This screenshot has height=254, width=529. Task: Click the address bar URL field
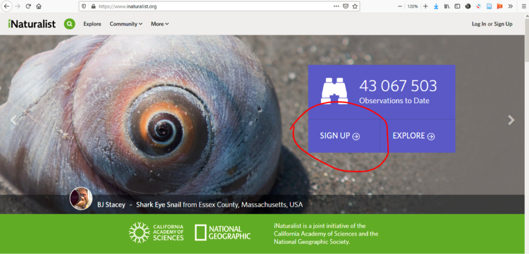[207, 6]
